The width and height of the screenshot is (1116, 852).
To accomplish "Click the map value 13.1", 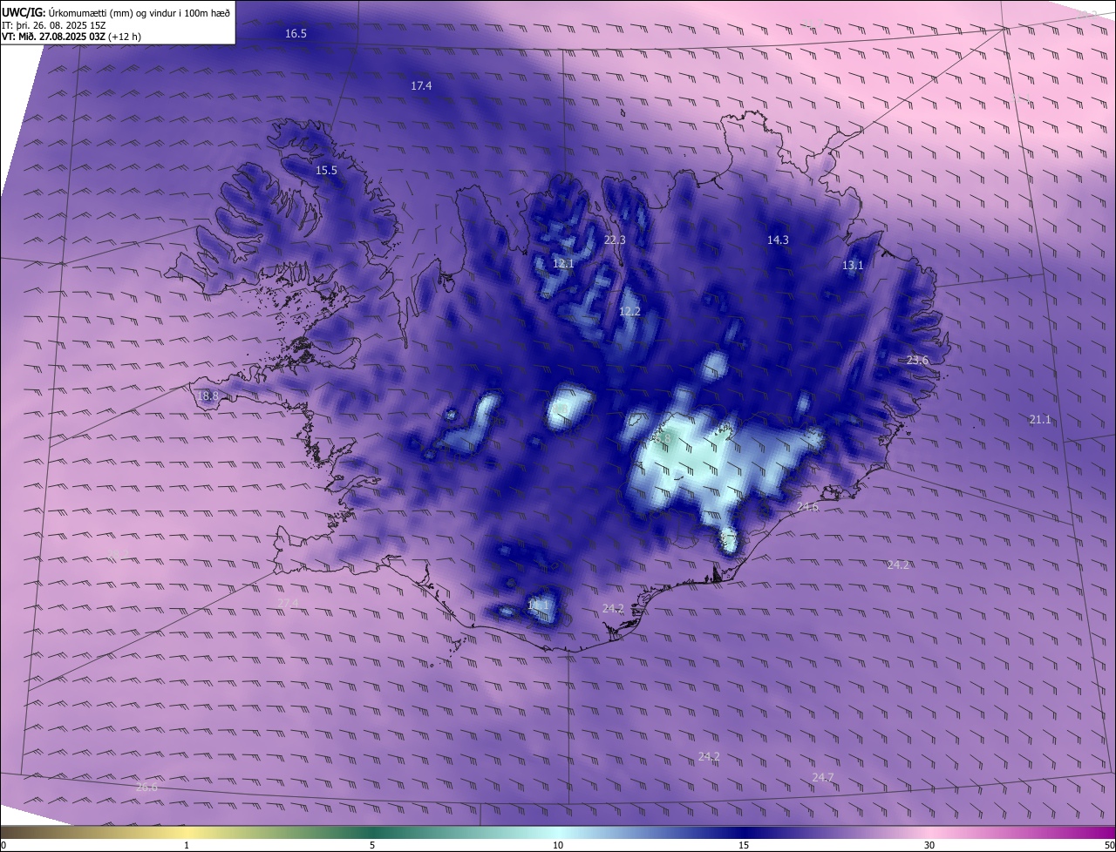I will click(x=853, y=266).
